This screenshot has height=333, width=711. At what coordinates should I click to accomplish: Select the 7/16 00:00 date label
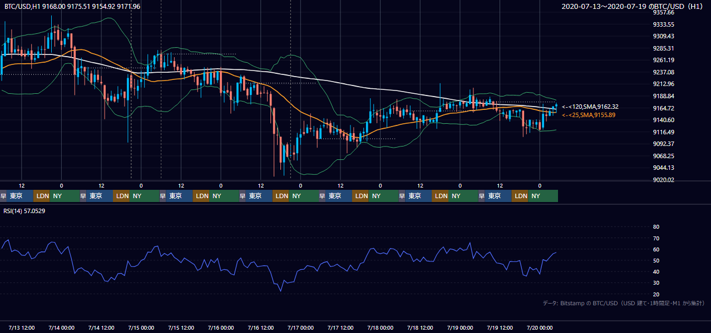click(221, 327)
